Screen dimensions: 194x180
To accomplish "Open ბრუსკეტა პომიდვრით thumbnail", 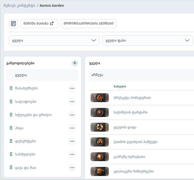I will point(99,98).
